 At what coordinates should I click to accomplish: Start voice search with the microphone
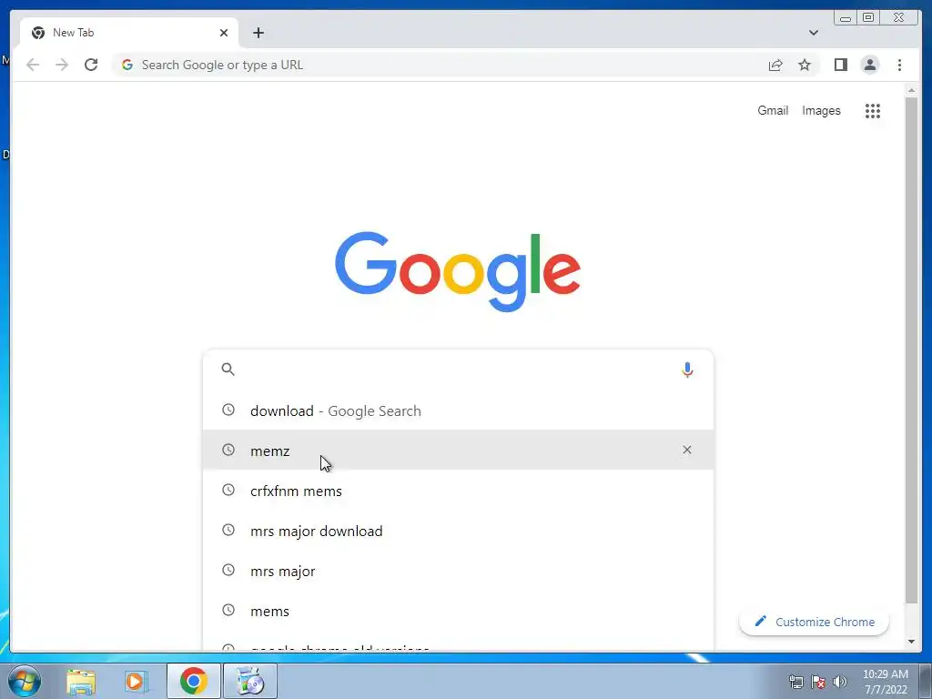point(687,370)
